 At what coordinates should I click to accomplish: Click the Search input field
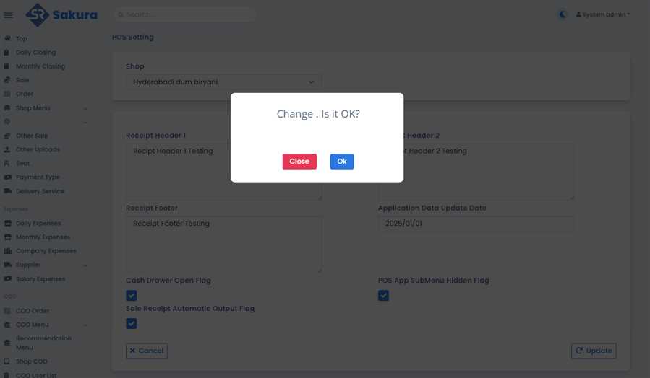tap(184, 14)
